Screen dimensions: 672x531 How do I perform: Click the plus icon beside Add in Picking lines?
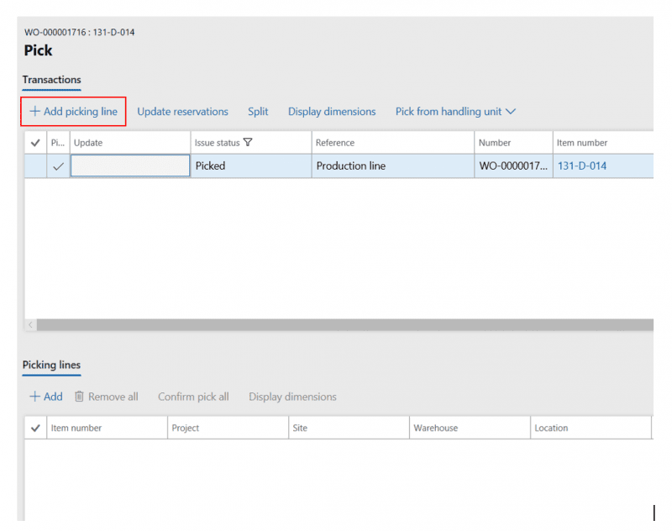pyautogui.click(x=35, y=397)
